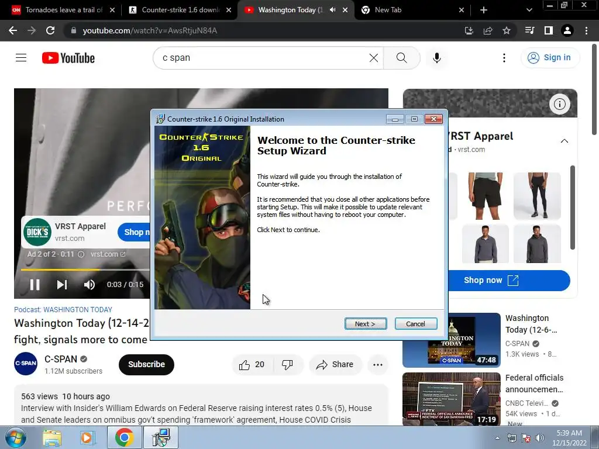599x449 pixels.
Task: Click the YouTube page scrollbar
Action: [x=594, y=89]
